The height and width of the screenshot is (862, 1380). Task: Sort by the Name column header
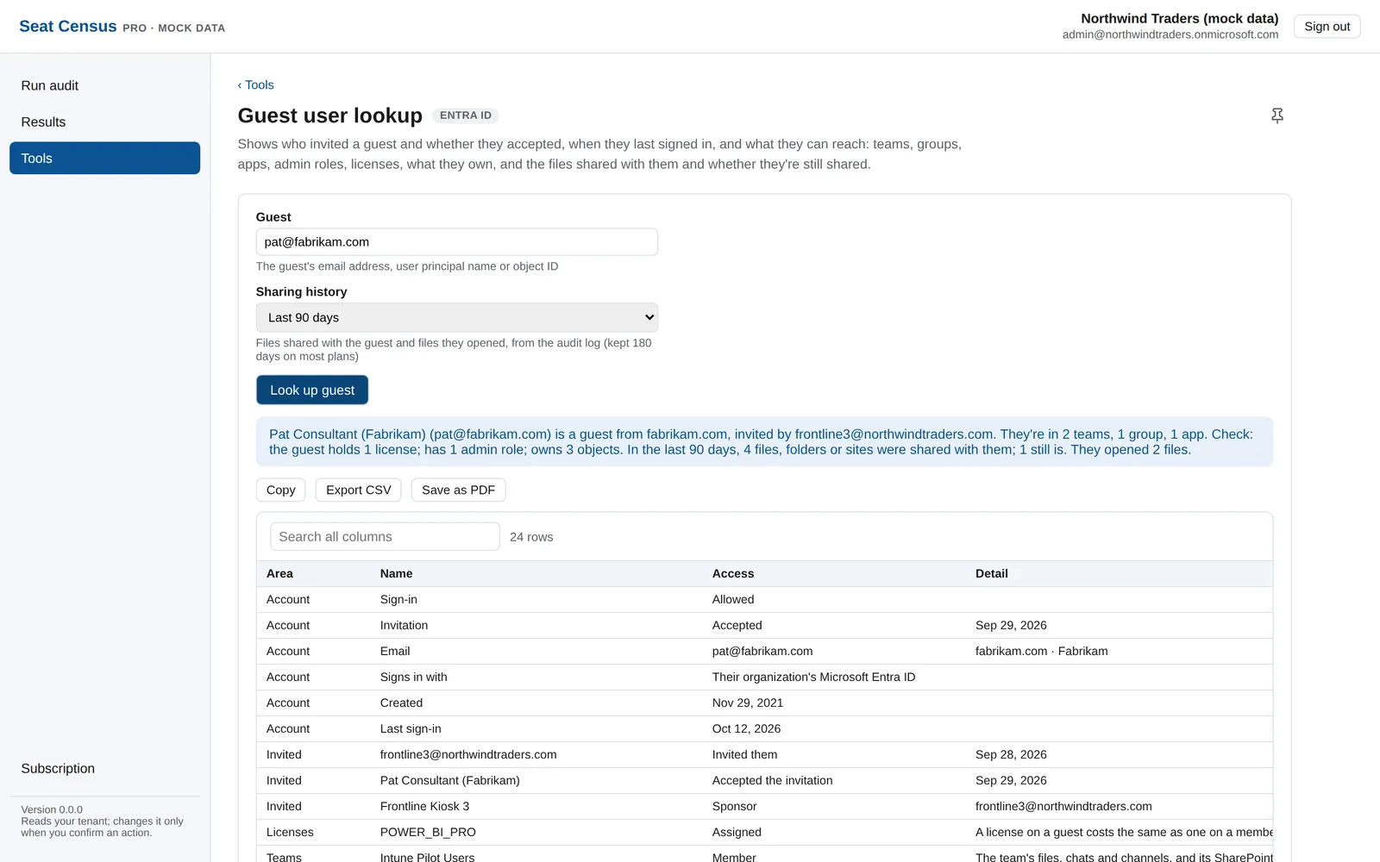396,573
